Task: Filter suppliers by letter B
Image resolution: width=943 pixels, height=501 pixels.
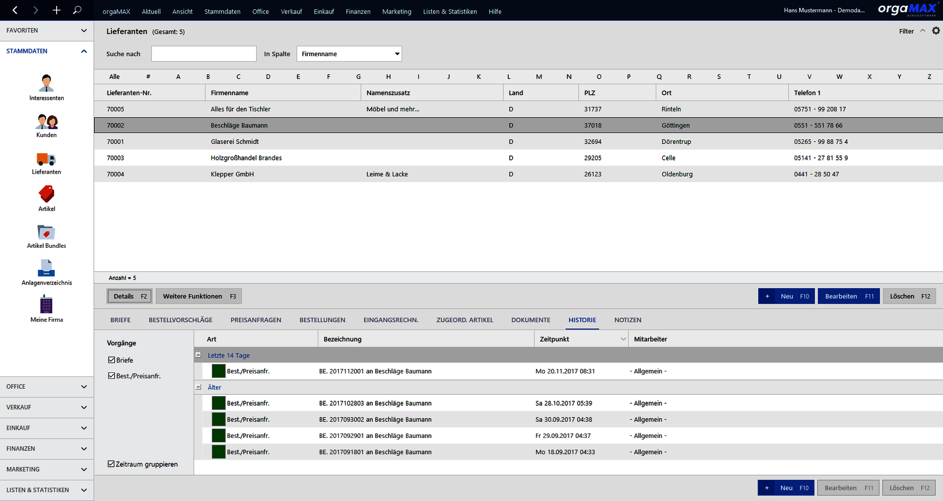Action: 208,76
